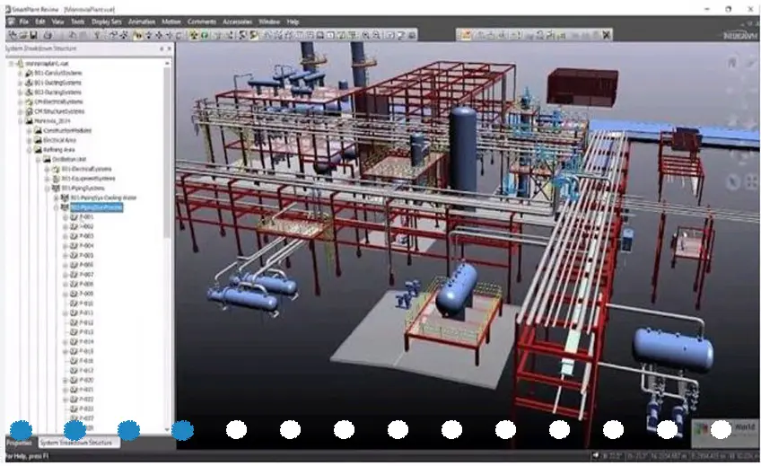The image size is (761, 466).
Task: Click the Print icon in the toolbar
Action: (x=48, y=35)
